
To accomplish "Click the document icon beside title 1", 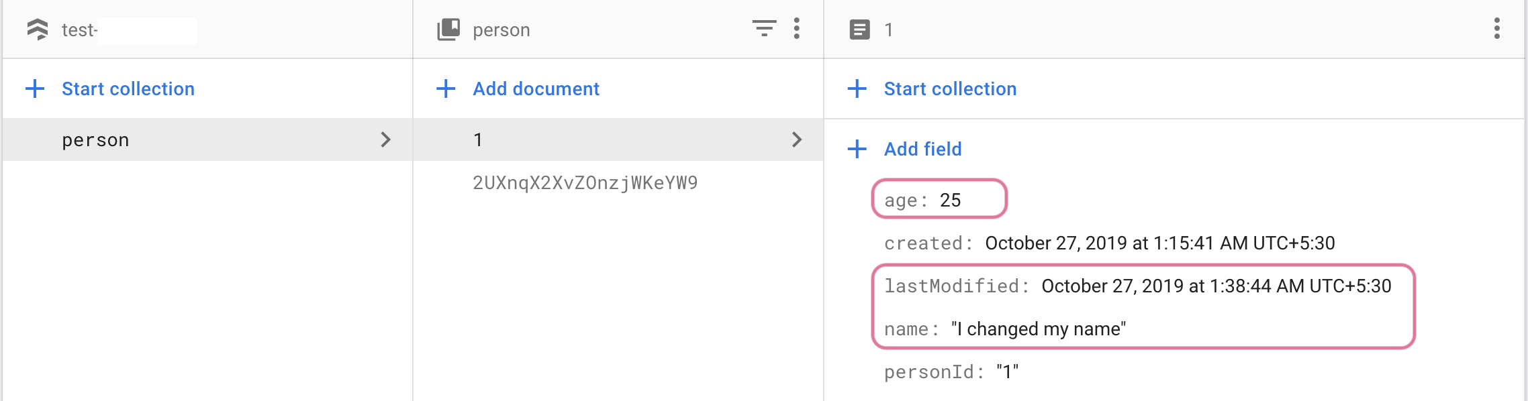I will 859,30.
